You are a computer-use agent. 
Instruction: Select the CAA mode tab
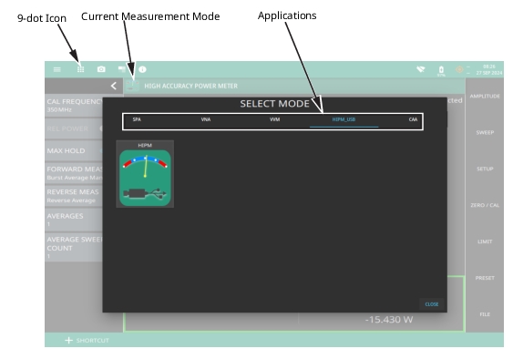point(413,119)
